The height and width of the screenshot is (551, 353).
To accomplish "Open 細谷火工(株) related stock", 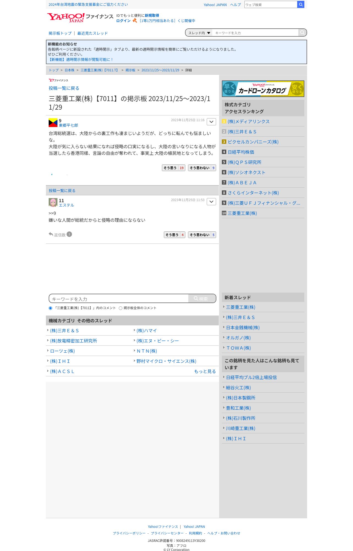I will pos(238,388).
